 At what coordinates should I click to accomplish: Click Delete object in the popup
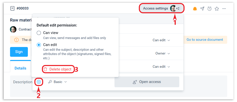coord(58,69)
